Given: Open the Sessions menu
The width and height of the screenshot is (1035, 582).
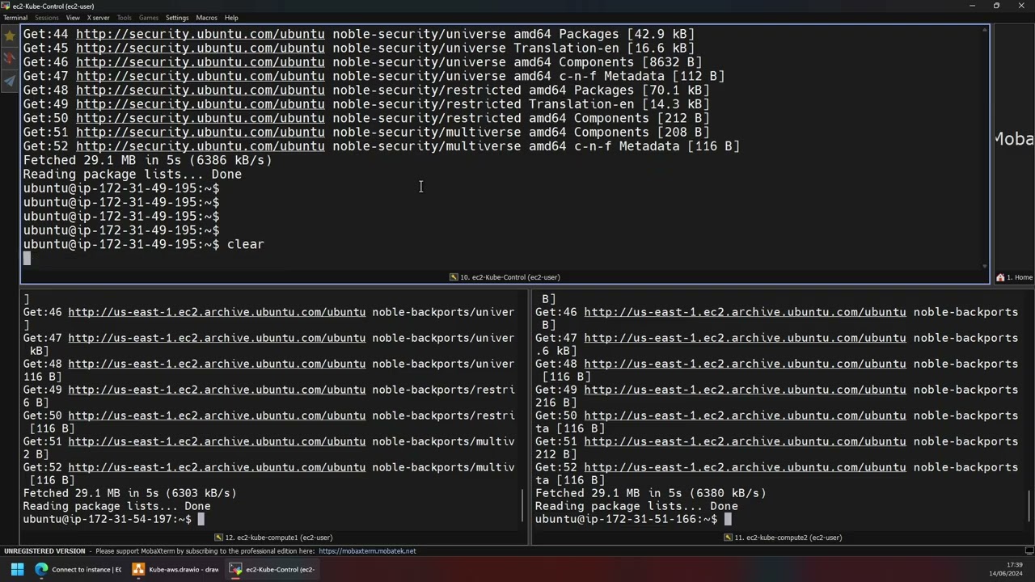Looking at the screenshot, I should (x=46, y=18).
